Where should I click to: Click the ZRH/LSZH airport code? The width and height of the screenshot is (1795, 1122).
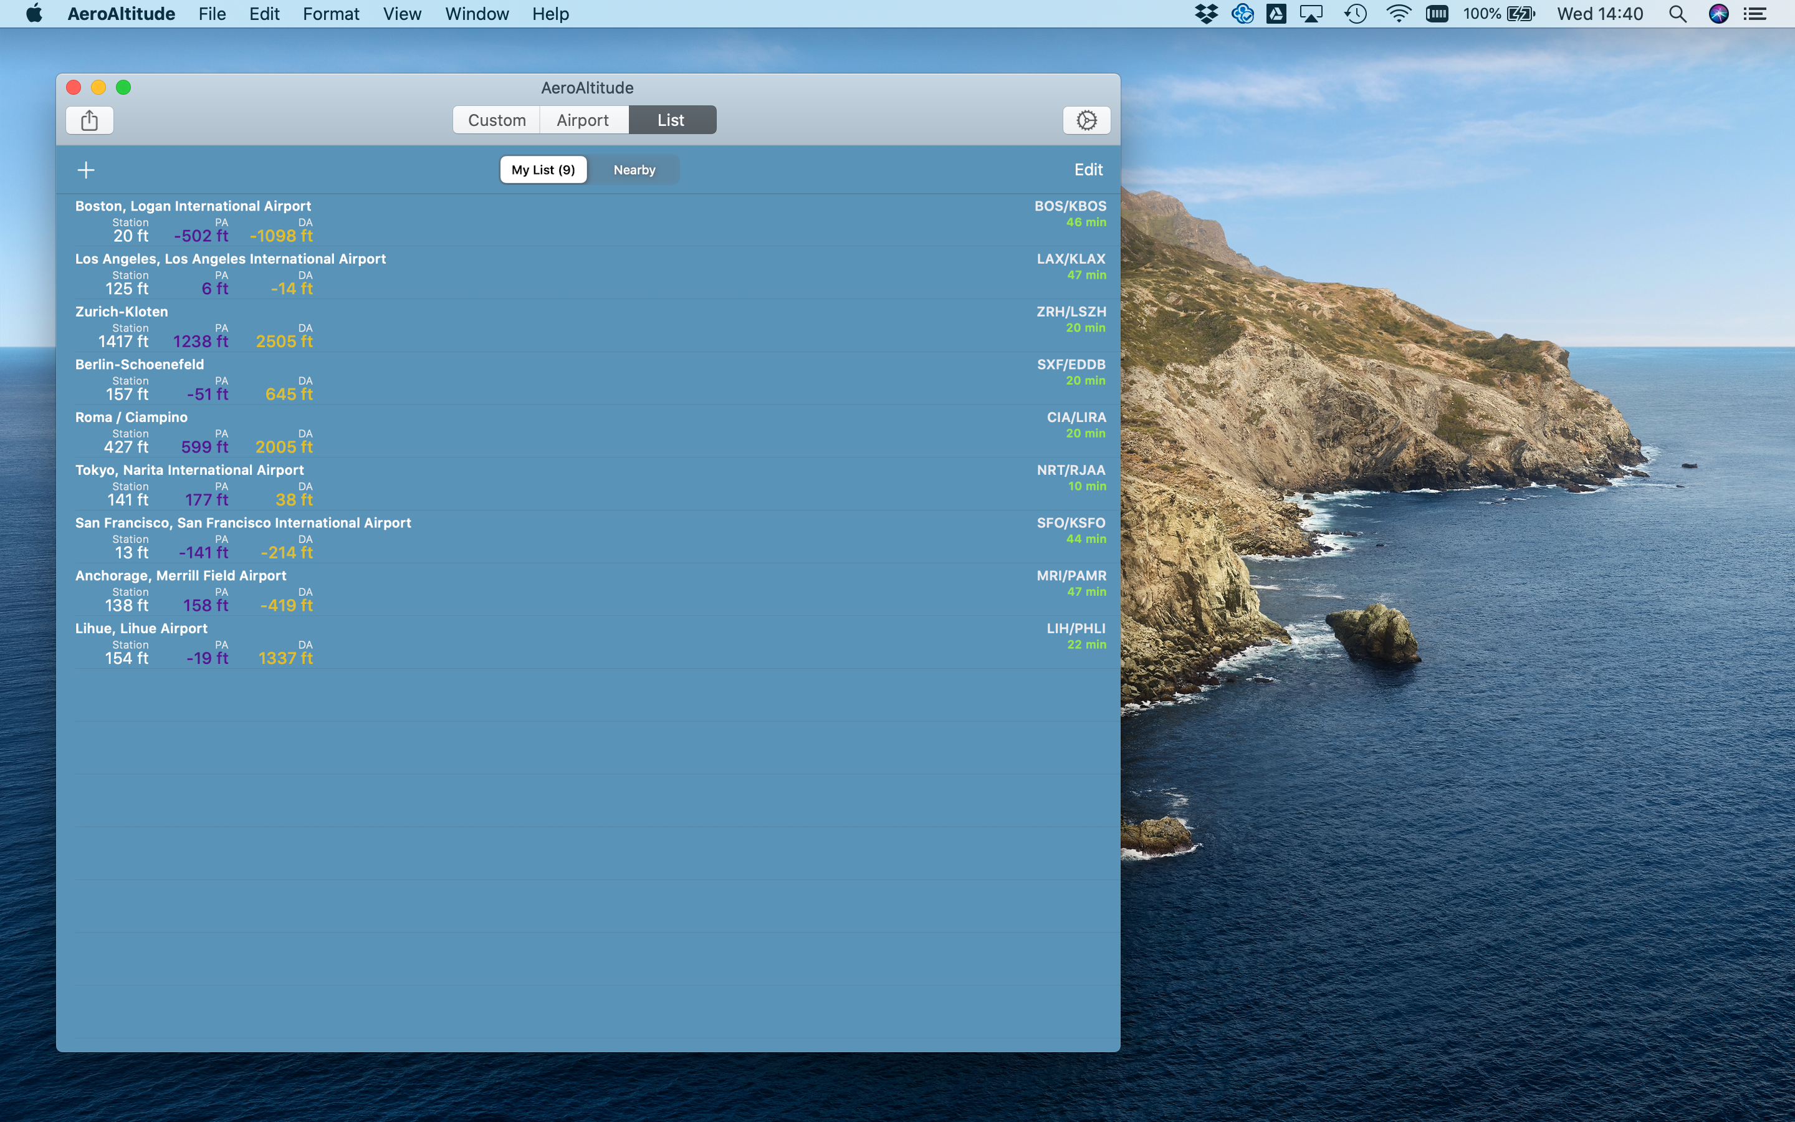coord(1071,311)
